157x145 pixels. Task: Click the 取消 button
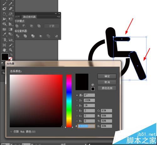point(107,82)
